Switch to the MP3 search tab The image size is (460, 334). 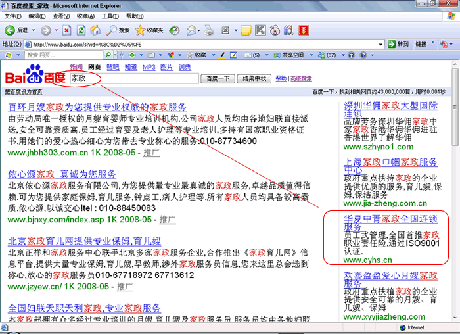tap(149, 67)
